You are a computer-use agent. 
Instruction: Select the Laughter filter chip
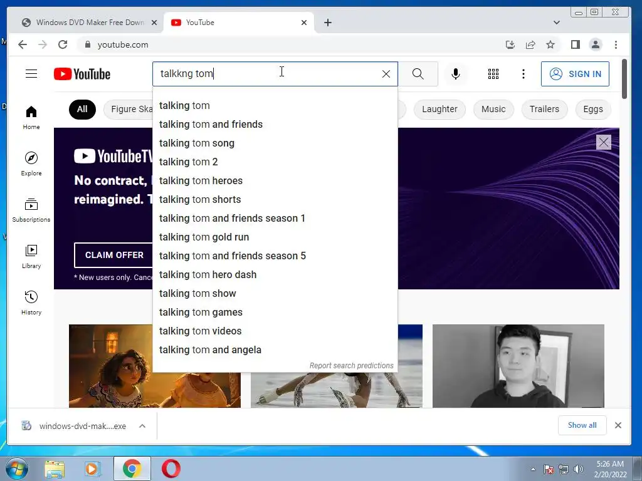coord(439,109)
